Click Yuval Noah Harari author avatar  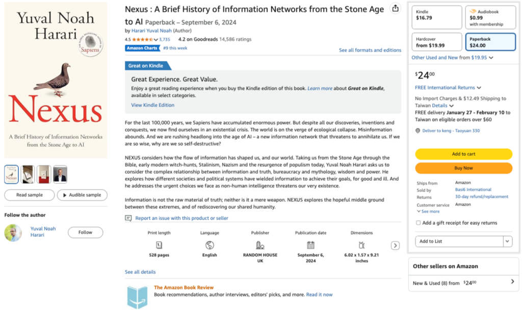(x=13, y=233)
